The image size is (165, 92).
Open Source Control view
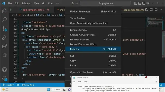(4, 28)
